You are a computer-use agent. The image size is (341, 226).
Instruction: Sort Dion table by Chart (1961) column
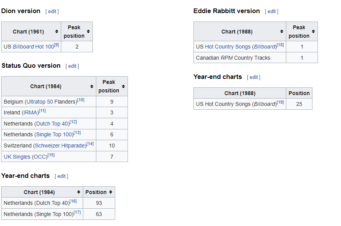[x=57, y=32]
